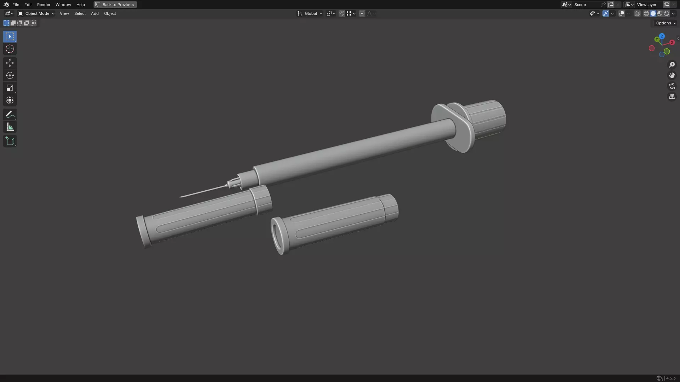Open the transform pivot point dropdown

(331, 13)
